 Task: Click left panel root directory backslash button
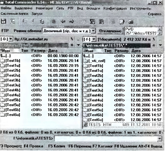tap(72, 39)
